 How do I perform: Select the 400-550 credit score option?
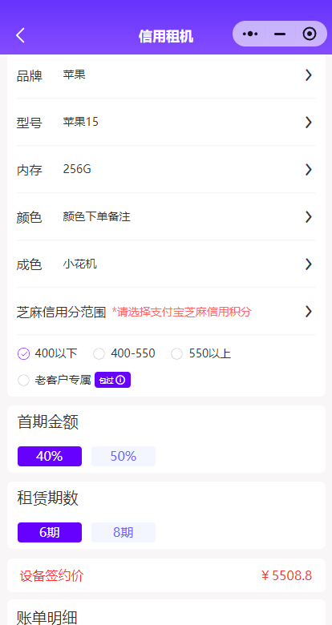[x=99, y=353]
